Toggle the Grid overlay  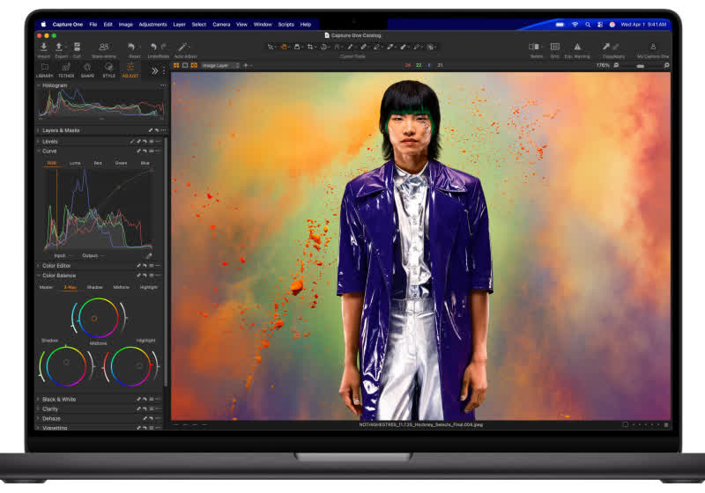[x=554, y=47]
